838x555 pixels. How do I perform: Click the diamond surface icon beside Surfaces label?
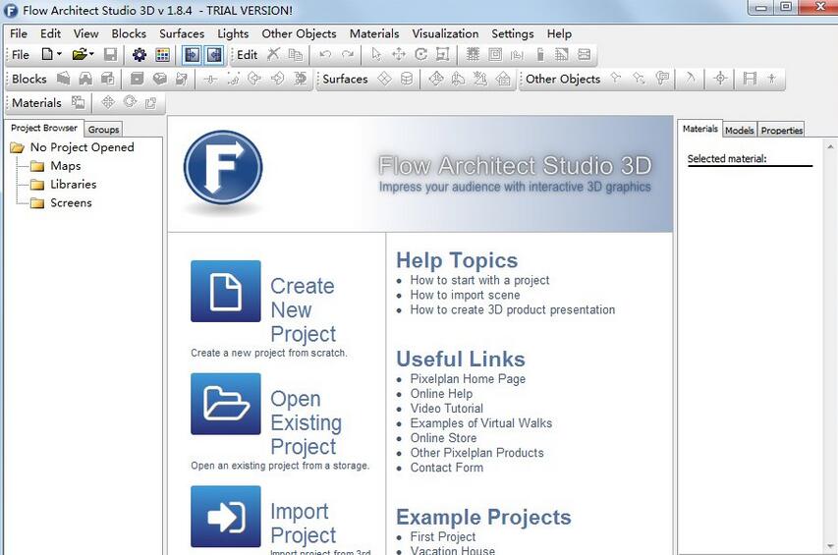point(384,79)
